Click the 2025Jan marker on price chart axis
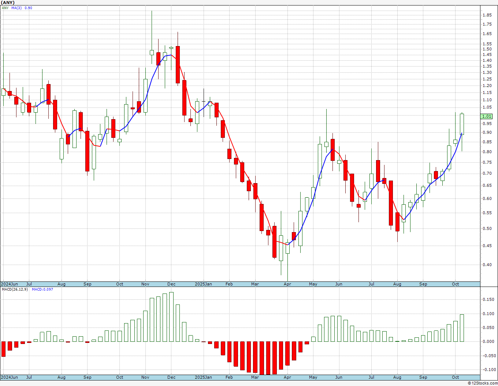The height and width of the screenshot is (386, 498). pyautogui.click(x=203, y=284)
